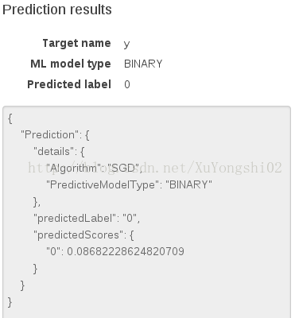Select the "Algorithm" key text
This screenshot has width=295, height=318.
click(74, 168)
